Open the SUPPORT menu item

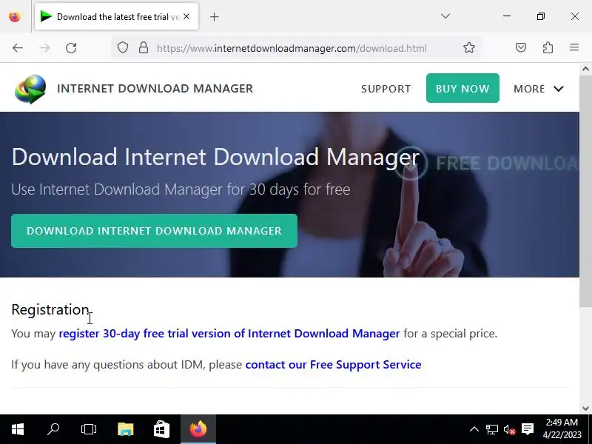(x=386, y=89)
